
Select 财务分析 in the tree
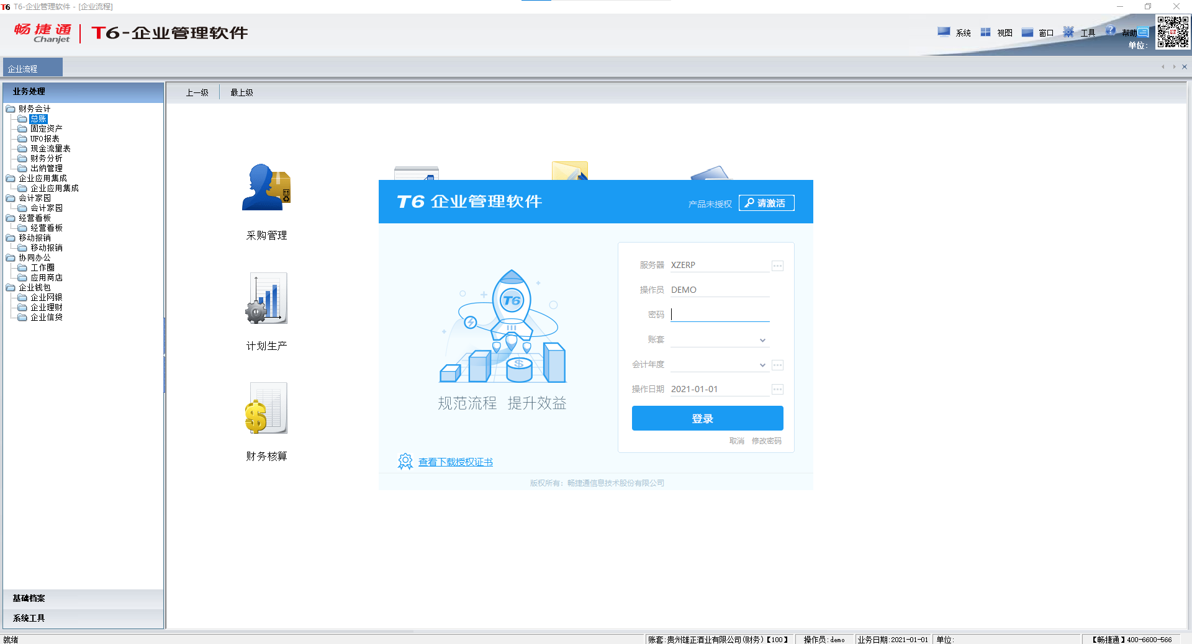click(x=47, y=158)
